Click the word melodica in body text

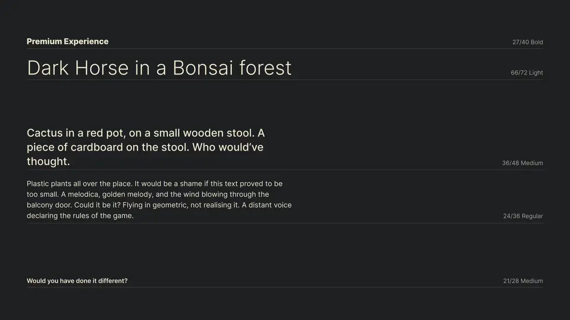click(x=84, y=195)
